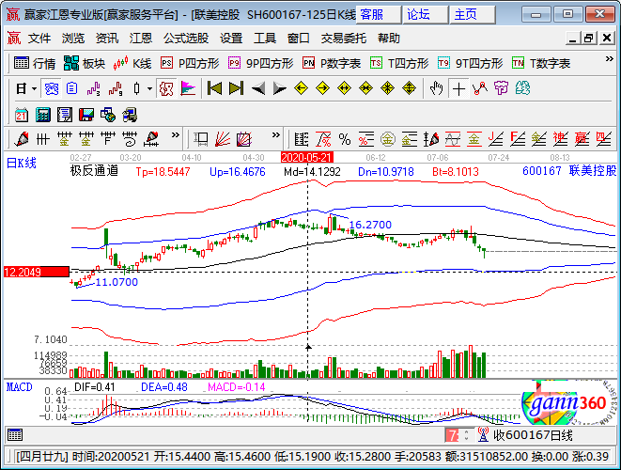
Task: Jump to first bar with skip-to-start arrow
Action: point(214,88)
